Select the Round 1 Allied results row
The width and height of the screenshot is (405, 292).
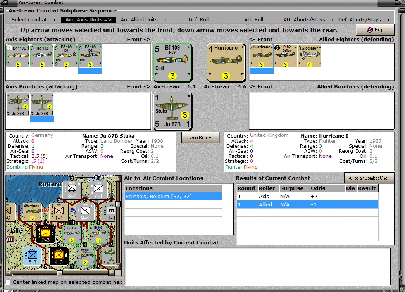pos(308,204)
